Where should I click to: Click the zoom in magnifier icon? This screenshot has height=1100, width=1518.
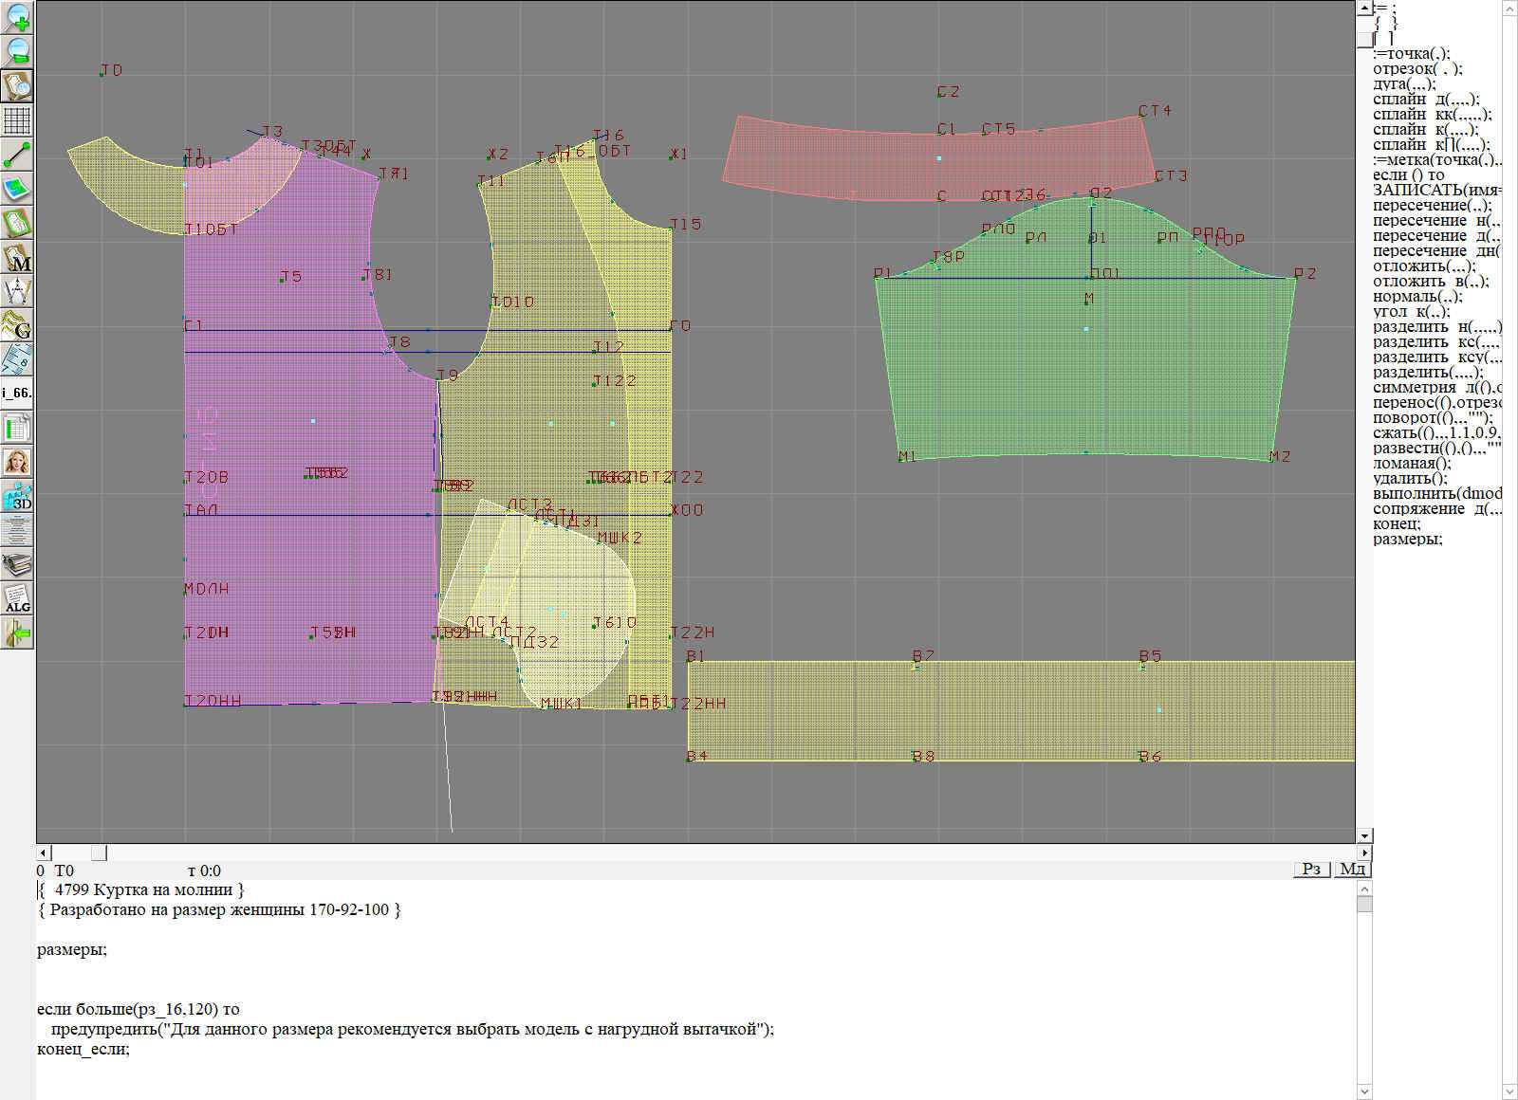pos(18,17)
